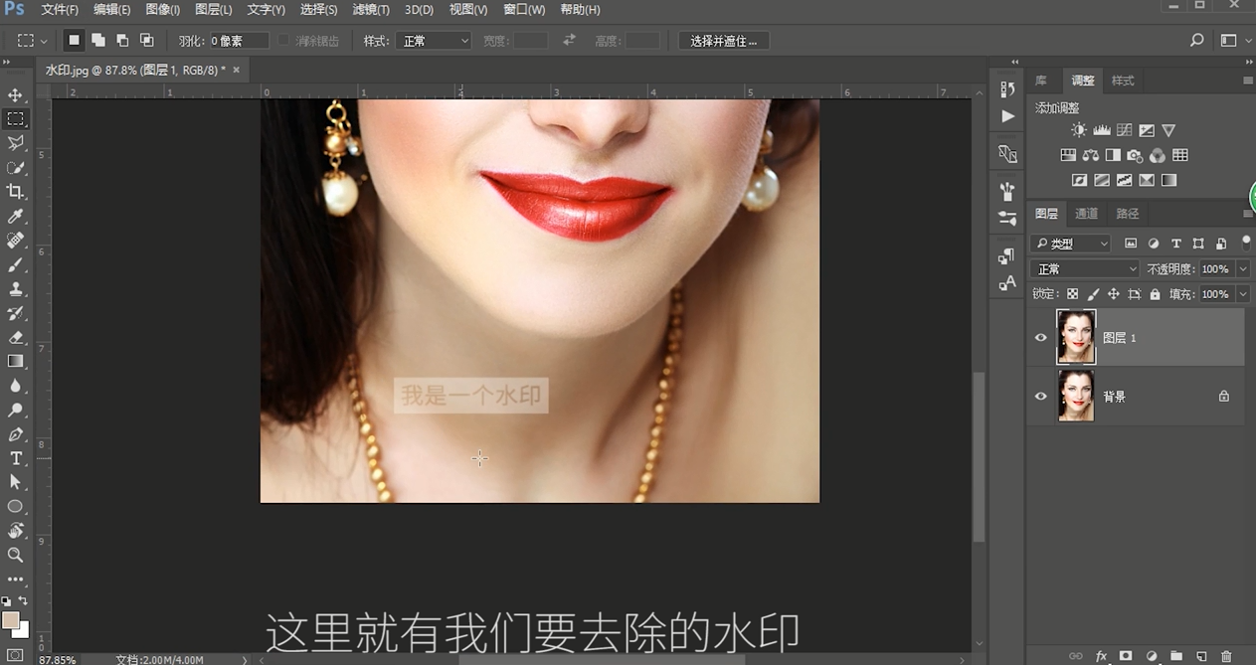Image resolution: width=1256 pixels, height=665 pixels.
Task: Open the 文件(F) menu
Action: 59,10
